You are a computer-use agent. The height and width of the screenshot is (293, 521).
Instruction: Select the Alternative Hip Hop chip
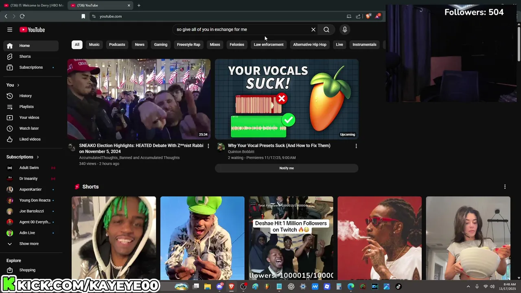(310, 44)
